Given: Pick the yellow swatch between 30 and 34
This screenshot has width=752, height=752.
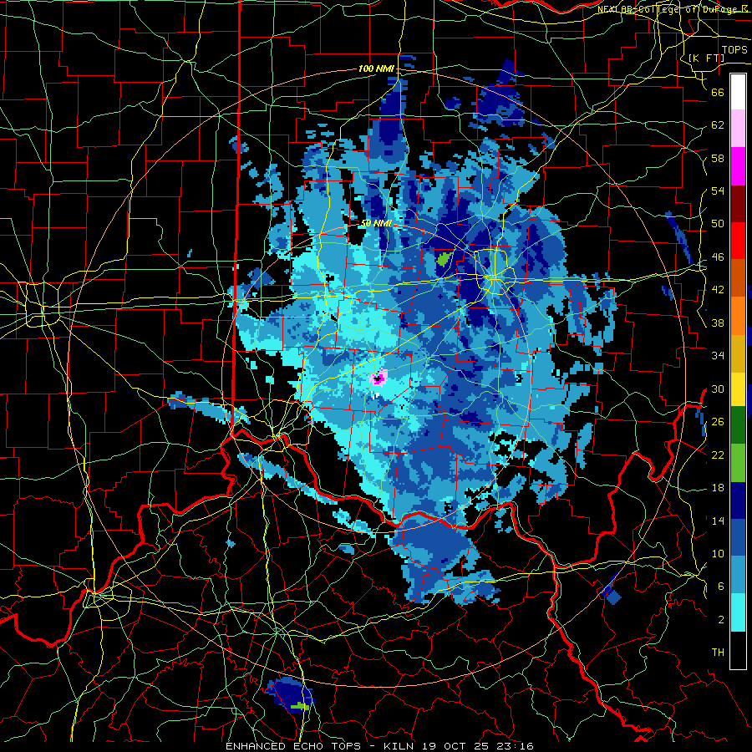Looking at the screenshot, I should point(738,389).
